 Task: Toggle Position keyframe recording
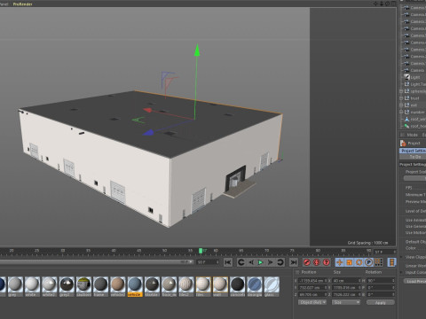[340, 262]
